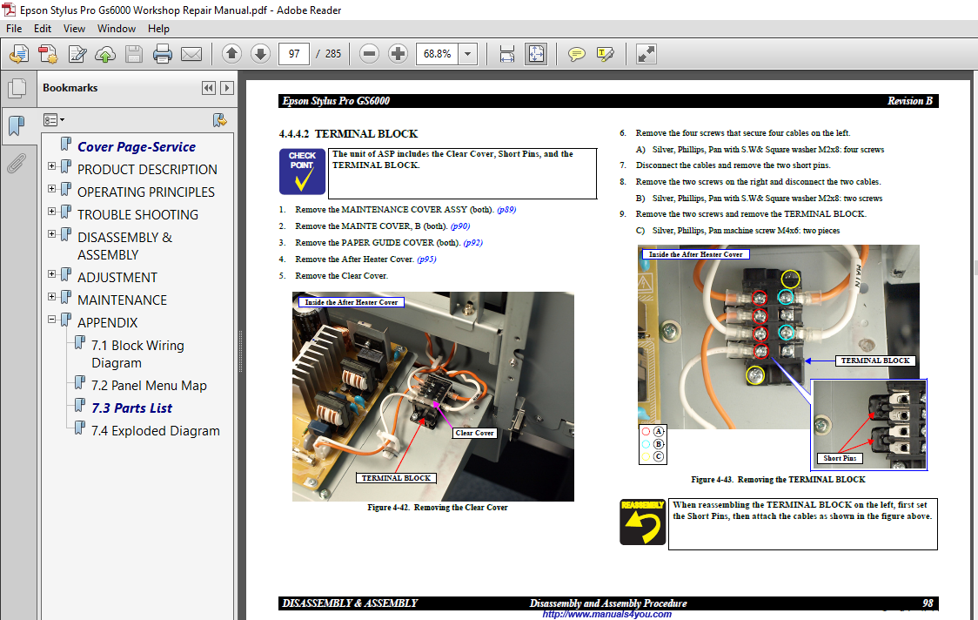Image resolution: width=978 pixels, height=620 pixels.
Task: Open 7.2 Panel Menu Map bookmark
Action: tap(149, 386)
